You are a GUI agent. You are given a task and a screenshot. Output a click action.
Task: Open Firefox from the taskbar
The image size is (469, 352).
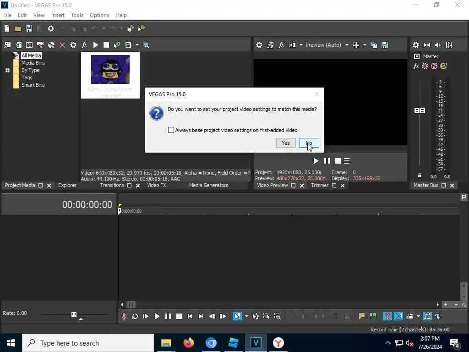click(188, 343)
